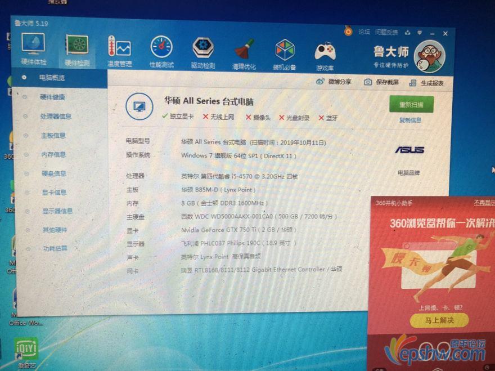
Task: Click the 蓝牙 status indicator
Action: [x=328, y=118]
